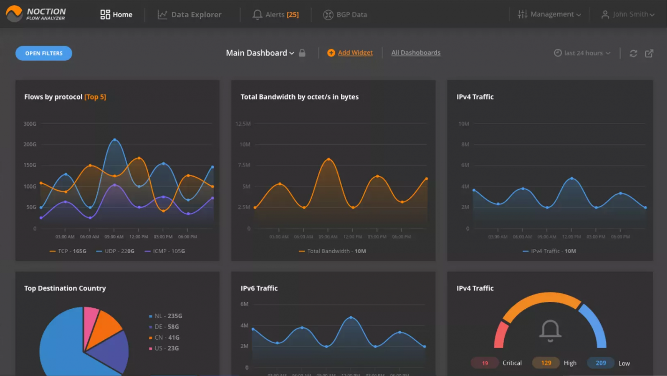Open BGP Data using its globe icon

click(328, 14)
